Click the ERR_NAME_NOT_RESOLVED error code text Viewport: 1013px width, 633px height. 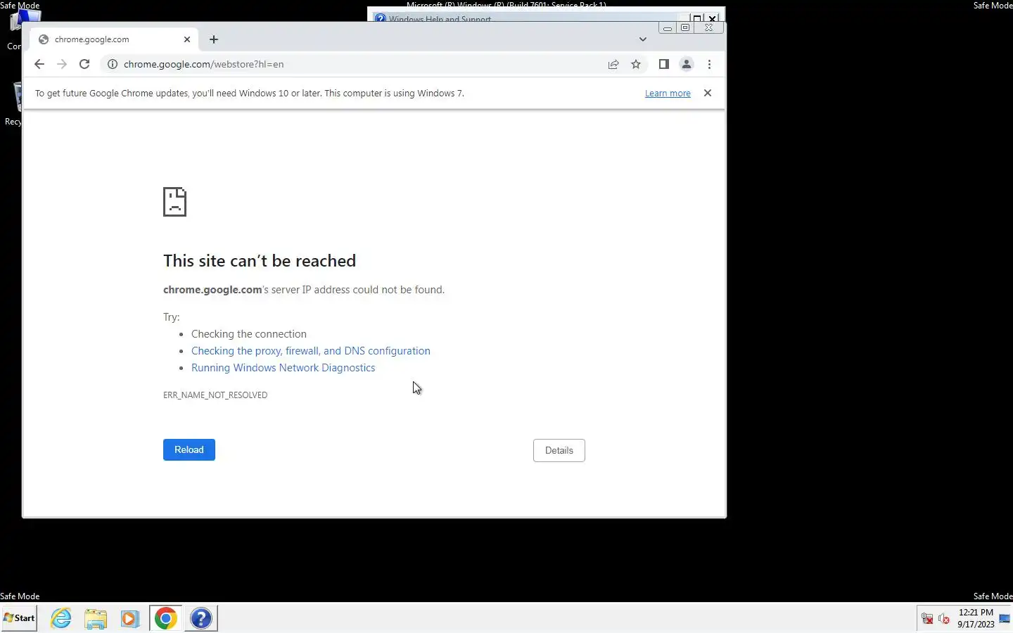tap(215, 395)
